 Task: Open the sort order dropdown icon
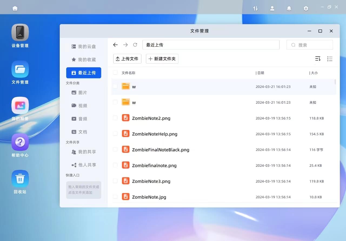point(318,59)
